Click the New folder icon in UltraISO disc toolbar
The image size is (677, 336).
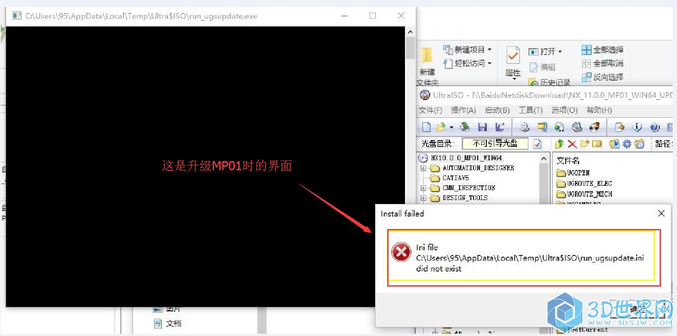[x=585, y=144]
